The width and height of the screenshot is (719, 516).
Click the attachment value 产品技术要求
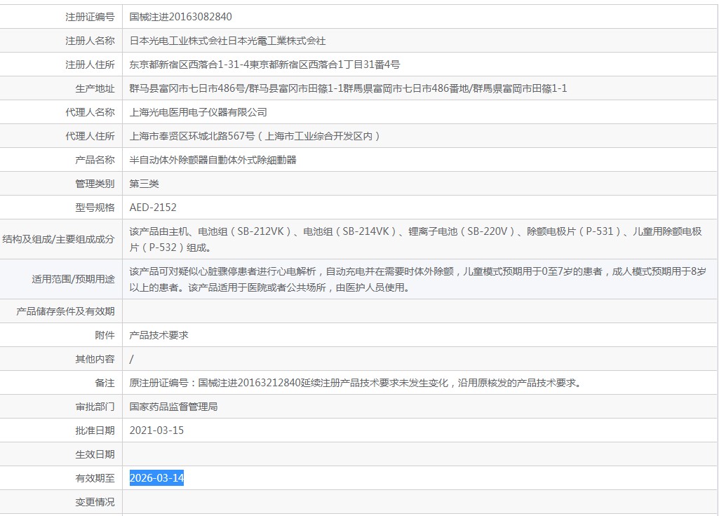159,335
